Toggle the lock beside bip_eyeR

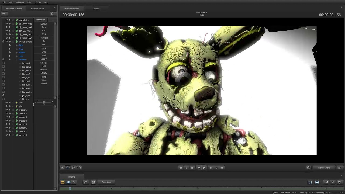pos(3,95)
